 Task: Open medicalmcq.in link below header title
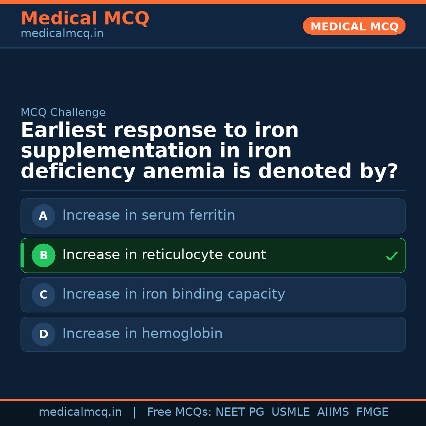pos(62,34)
